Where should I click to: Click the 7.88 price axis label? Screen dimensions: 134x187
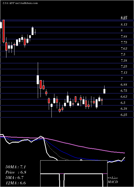point(124,37)
